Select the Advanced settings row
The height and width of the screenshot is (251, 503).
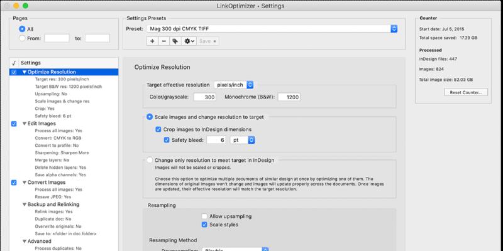64,242
